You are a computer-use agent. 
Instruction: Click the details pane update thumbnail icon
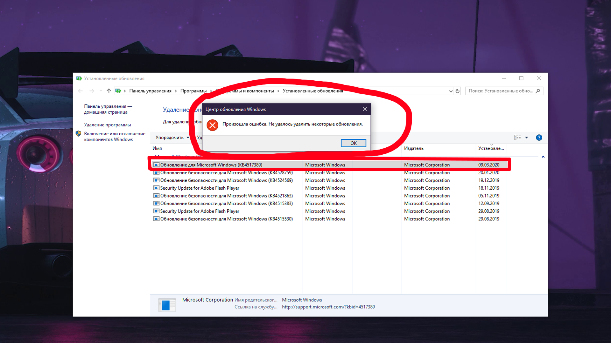tap(167, 305)
